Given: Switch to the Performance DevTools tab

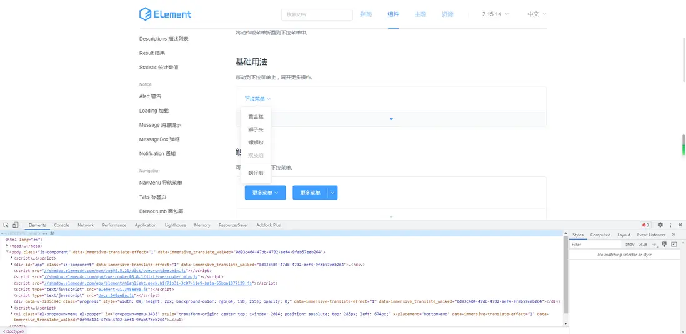Looking at the screenshot, I should (114, 225).
